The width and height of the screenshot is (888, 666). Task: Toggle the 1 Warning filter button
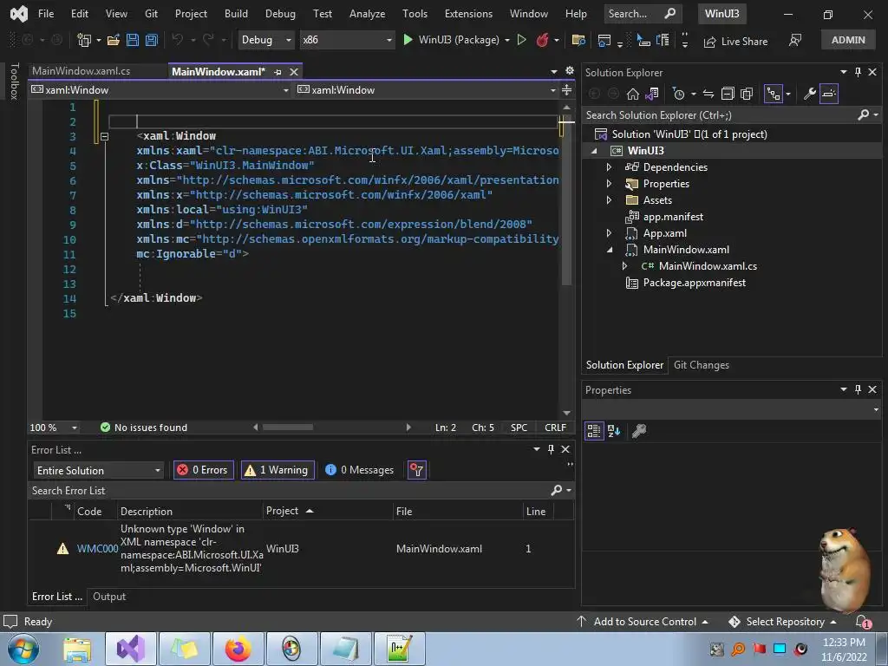tap(277, 470)
